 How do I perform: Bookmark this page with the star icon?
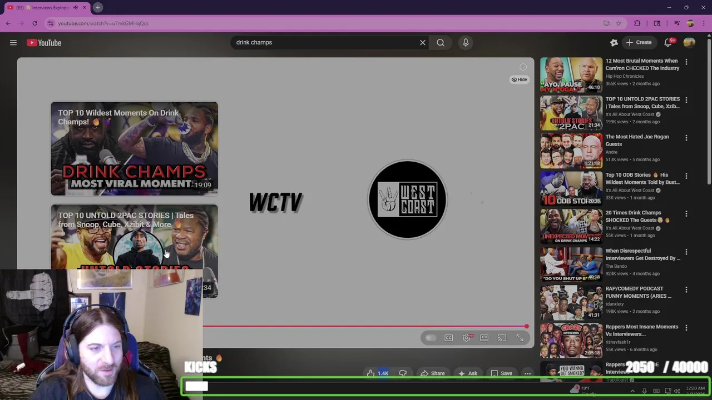pyautogui.click(x=619, y=23)
